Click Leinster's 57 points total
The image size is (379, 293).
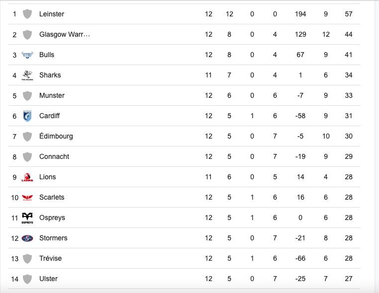(349, 14)
